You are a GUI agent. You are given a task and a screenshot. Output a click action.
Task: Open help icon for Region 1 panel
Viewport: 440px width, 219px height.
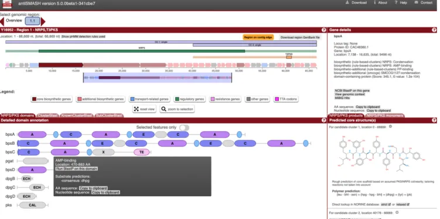tap(324, 30)
